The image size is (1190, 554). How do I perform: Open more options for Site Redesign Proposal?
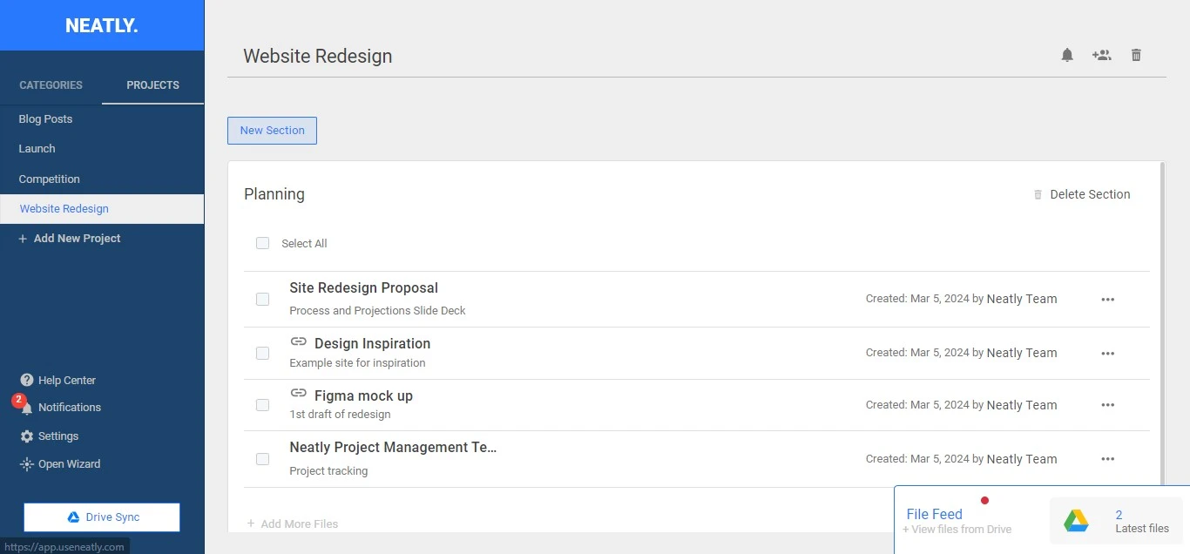1108,299
